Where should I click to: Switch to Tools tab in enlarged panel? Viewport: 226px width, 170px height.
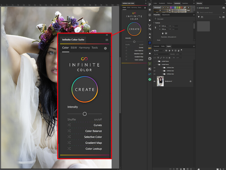click(95, 48)
